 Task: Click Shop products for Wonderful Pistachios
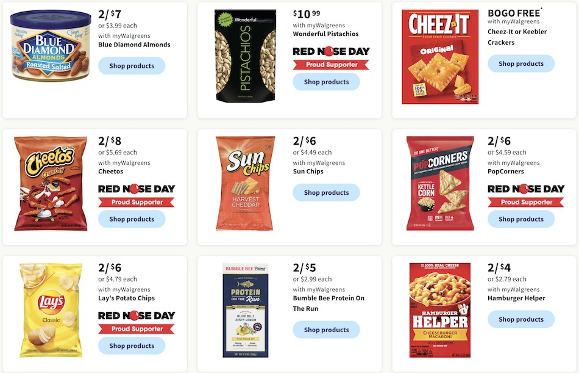[x=326, y=82]
